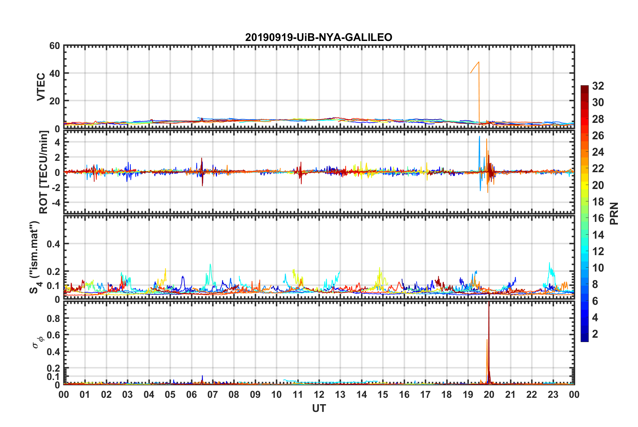This screenshot has height=427, width=638.
Task: Click the 2 label on the PRN colorbar
Action: pyautogui.click(x=595, y=334)
